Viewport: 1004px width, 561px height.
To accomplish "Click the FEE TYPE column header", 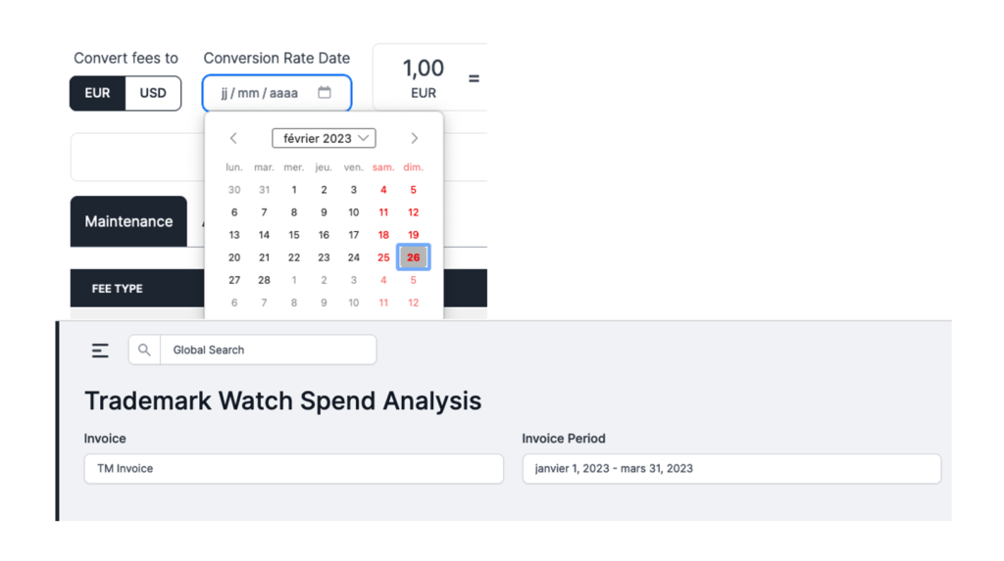I will coord(118,289).
